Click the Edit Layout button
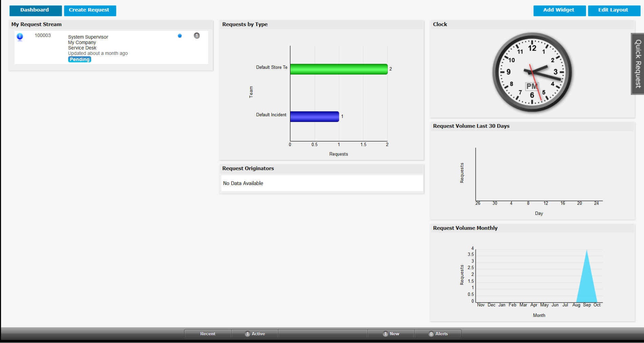 click(613, 11)
